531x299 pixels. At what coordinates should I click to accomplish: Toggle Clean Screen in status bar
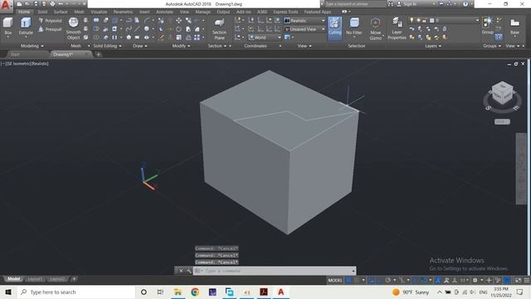pyautogui.click(x=518, y=280)
